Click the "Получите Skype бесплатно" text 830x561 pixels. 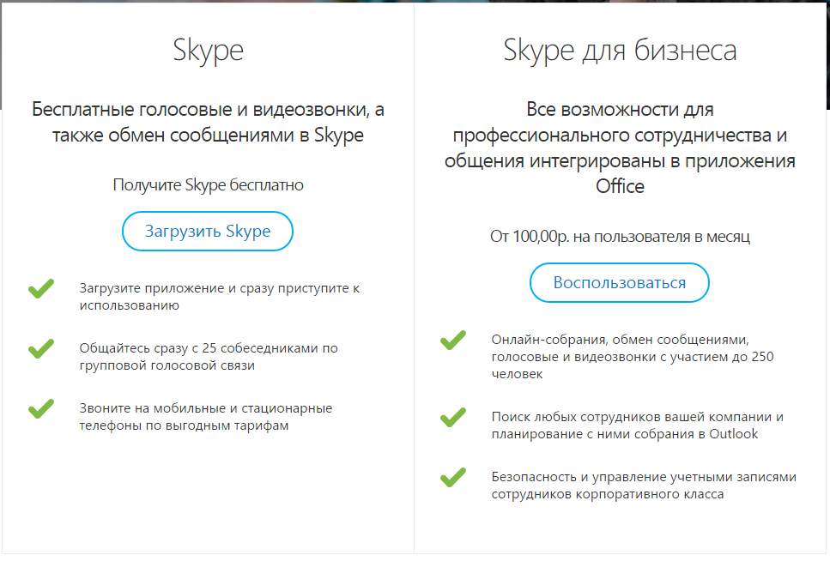coord(208,184)
